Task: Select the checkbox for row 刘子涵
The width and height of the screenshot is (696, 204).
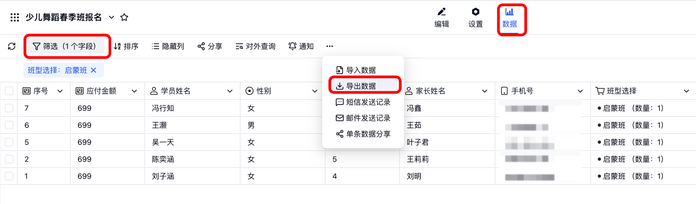Action: point(9,176)
